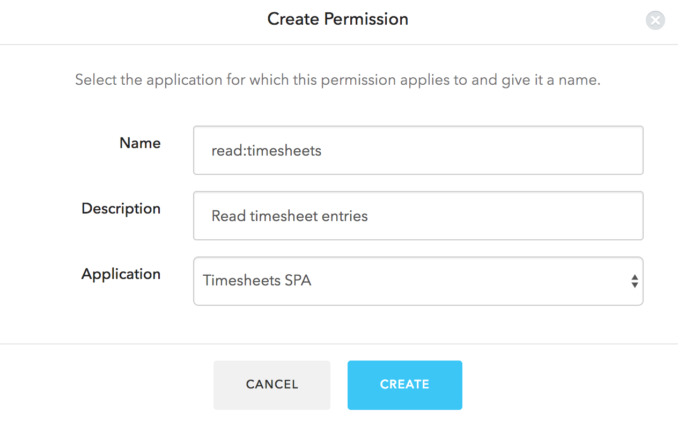The width and height of the screenshot is (678, 426).
Task: Click the close icon of Create Permission dialog
Action: [655, 20]
